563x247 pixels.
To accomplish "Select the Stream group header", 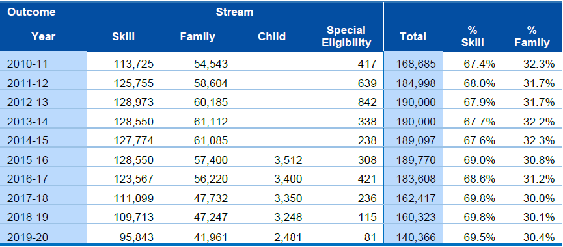I will click(234, 12).
